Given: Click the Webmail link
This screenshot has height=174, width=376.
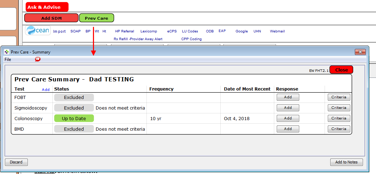Looking at the screenshot, I should (277, 31).
